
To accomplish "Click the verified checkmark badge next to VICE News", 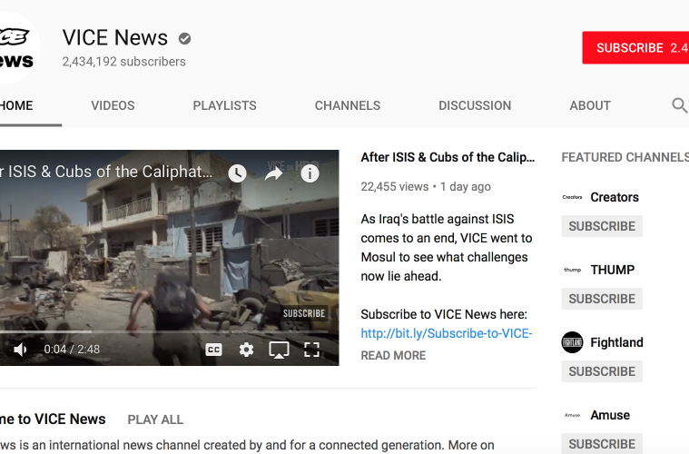I will 184,39.
